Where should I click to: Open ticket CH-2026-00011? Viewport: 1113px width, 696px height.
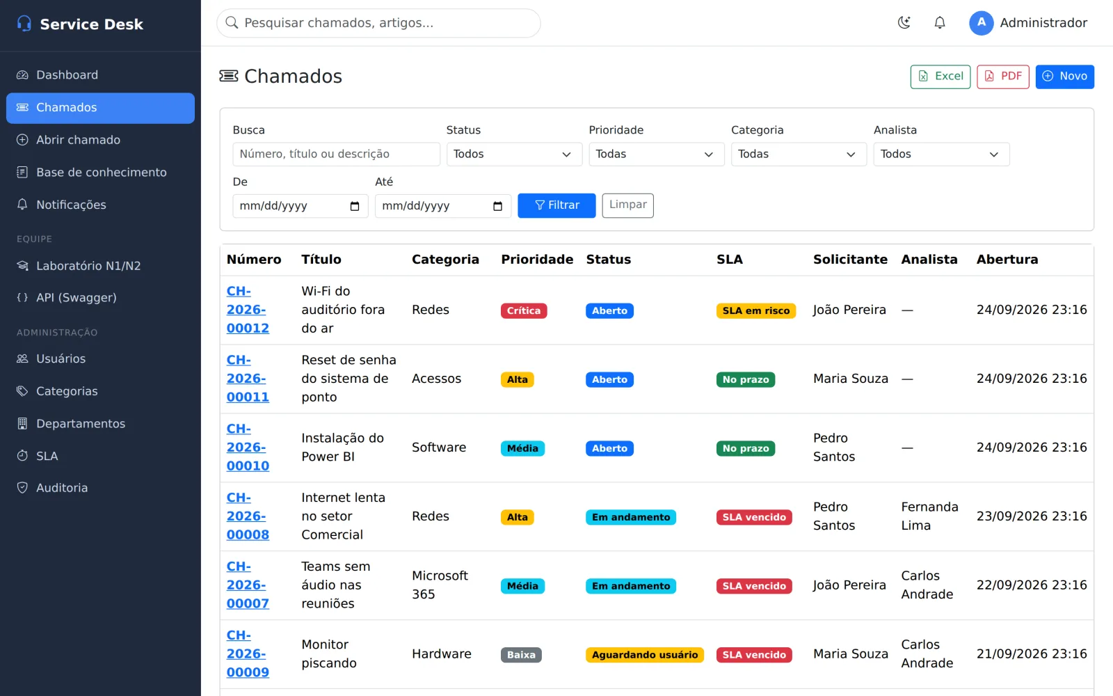coord(248,379)
